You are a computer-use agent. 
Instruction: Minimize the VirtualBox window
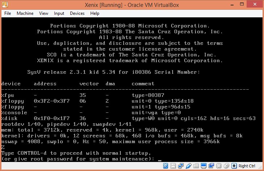(x=232, y=5)
